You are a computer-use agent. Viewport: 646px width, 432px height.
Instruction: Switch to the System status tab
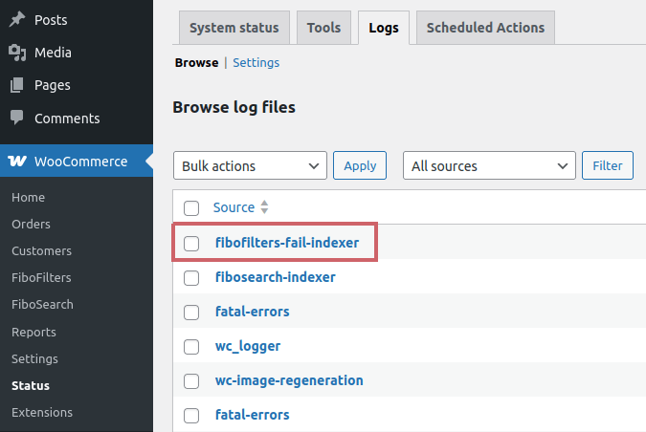click(x=234, y=28)
